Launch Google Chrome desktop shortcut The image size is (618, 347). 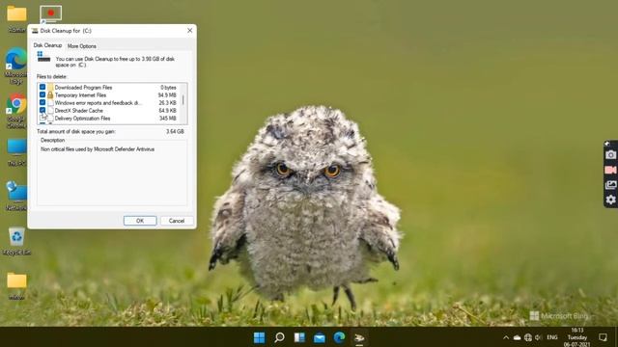pyautogui.click(x=16, y=111)
